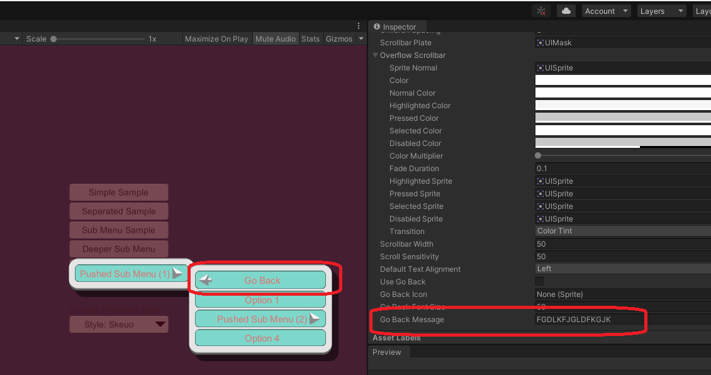Image resolution: width=711 pixels, height=375 pixels.
Task: Click the Fade Duration value field
Action: (622, 168)
